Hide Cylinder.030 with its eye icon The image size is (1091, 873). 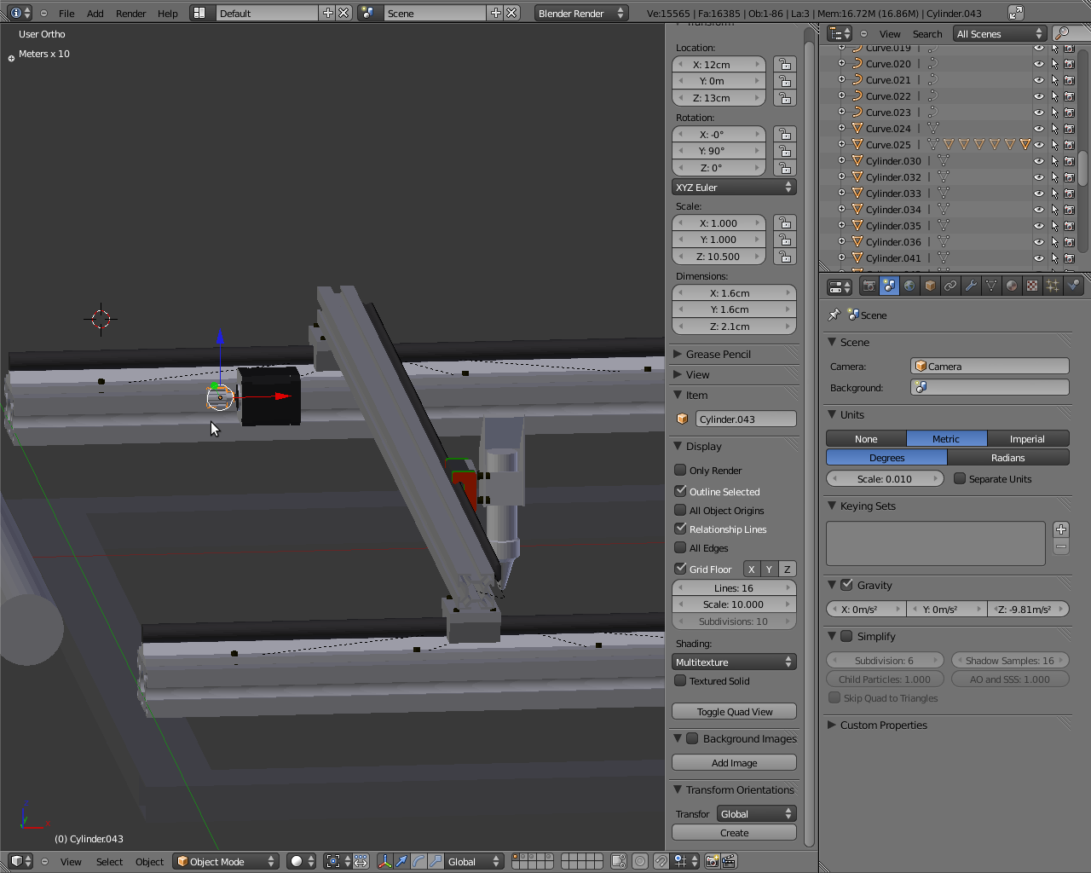pyautogui.click(x=1038, y=161)
